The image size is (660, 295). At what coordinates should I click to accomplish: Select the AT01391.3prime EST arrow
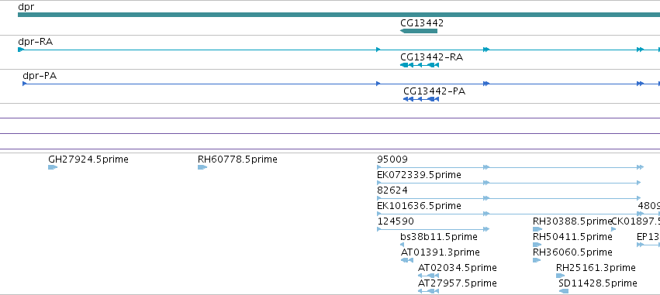[x=407, y=260]
